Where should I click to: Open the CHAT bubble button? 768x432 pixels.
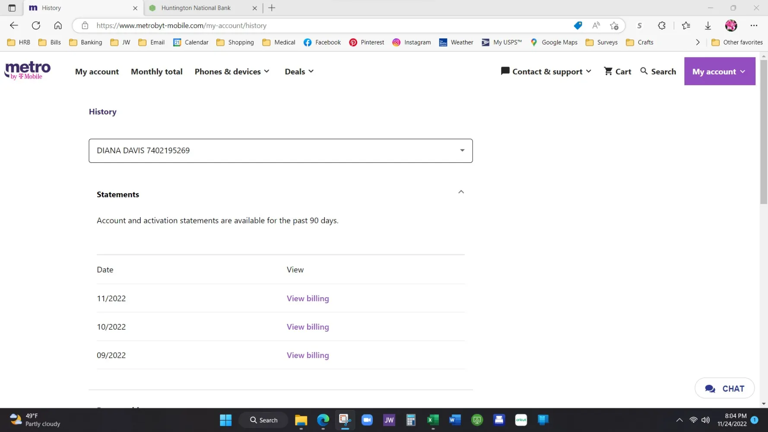tap(724, 388)
